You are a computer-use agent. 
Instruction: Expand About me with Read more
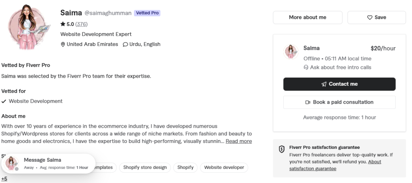coord(239,141)
